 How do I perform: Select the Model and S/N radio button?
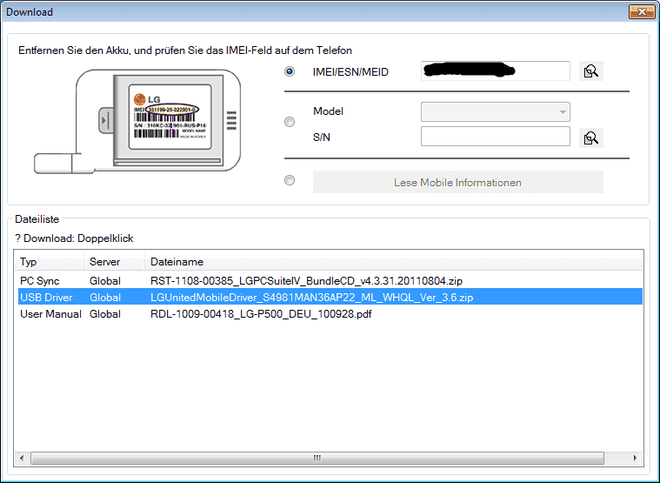tap(290, 122)
